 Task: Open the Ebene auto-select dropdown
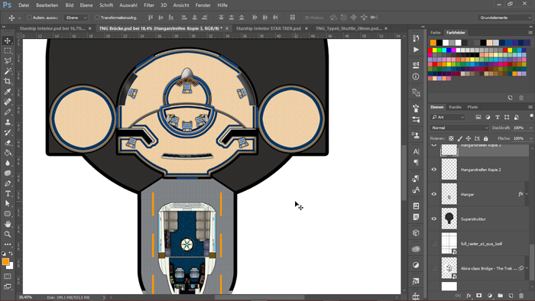point(76,18)
